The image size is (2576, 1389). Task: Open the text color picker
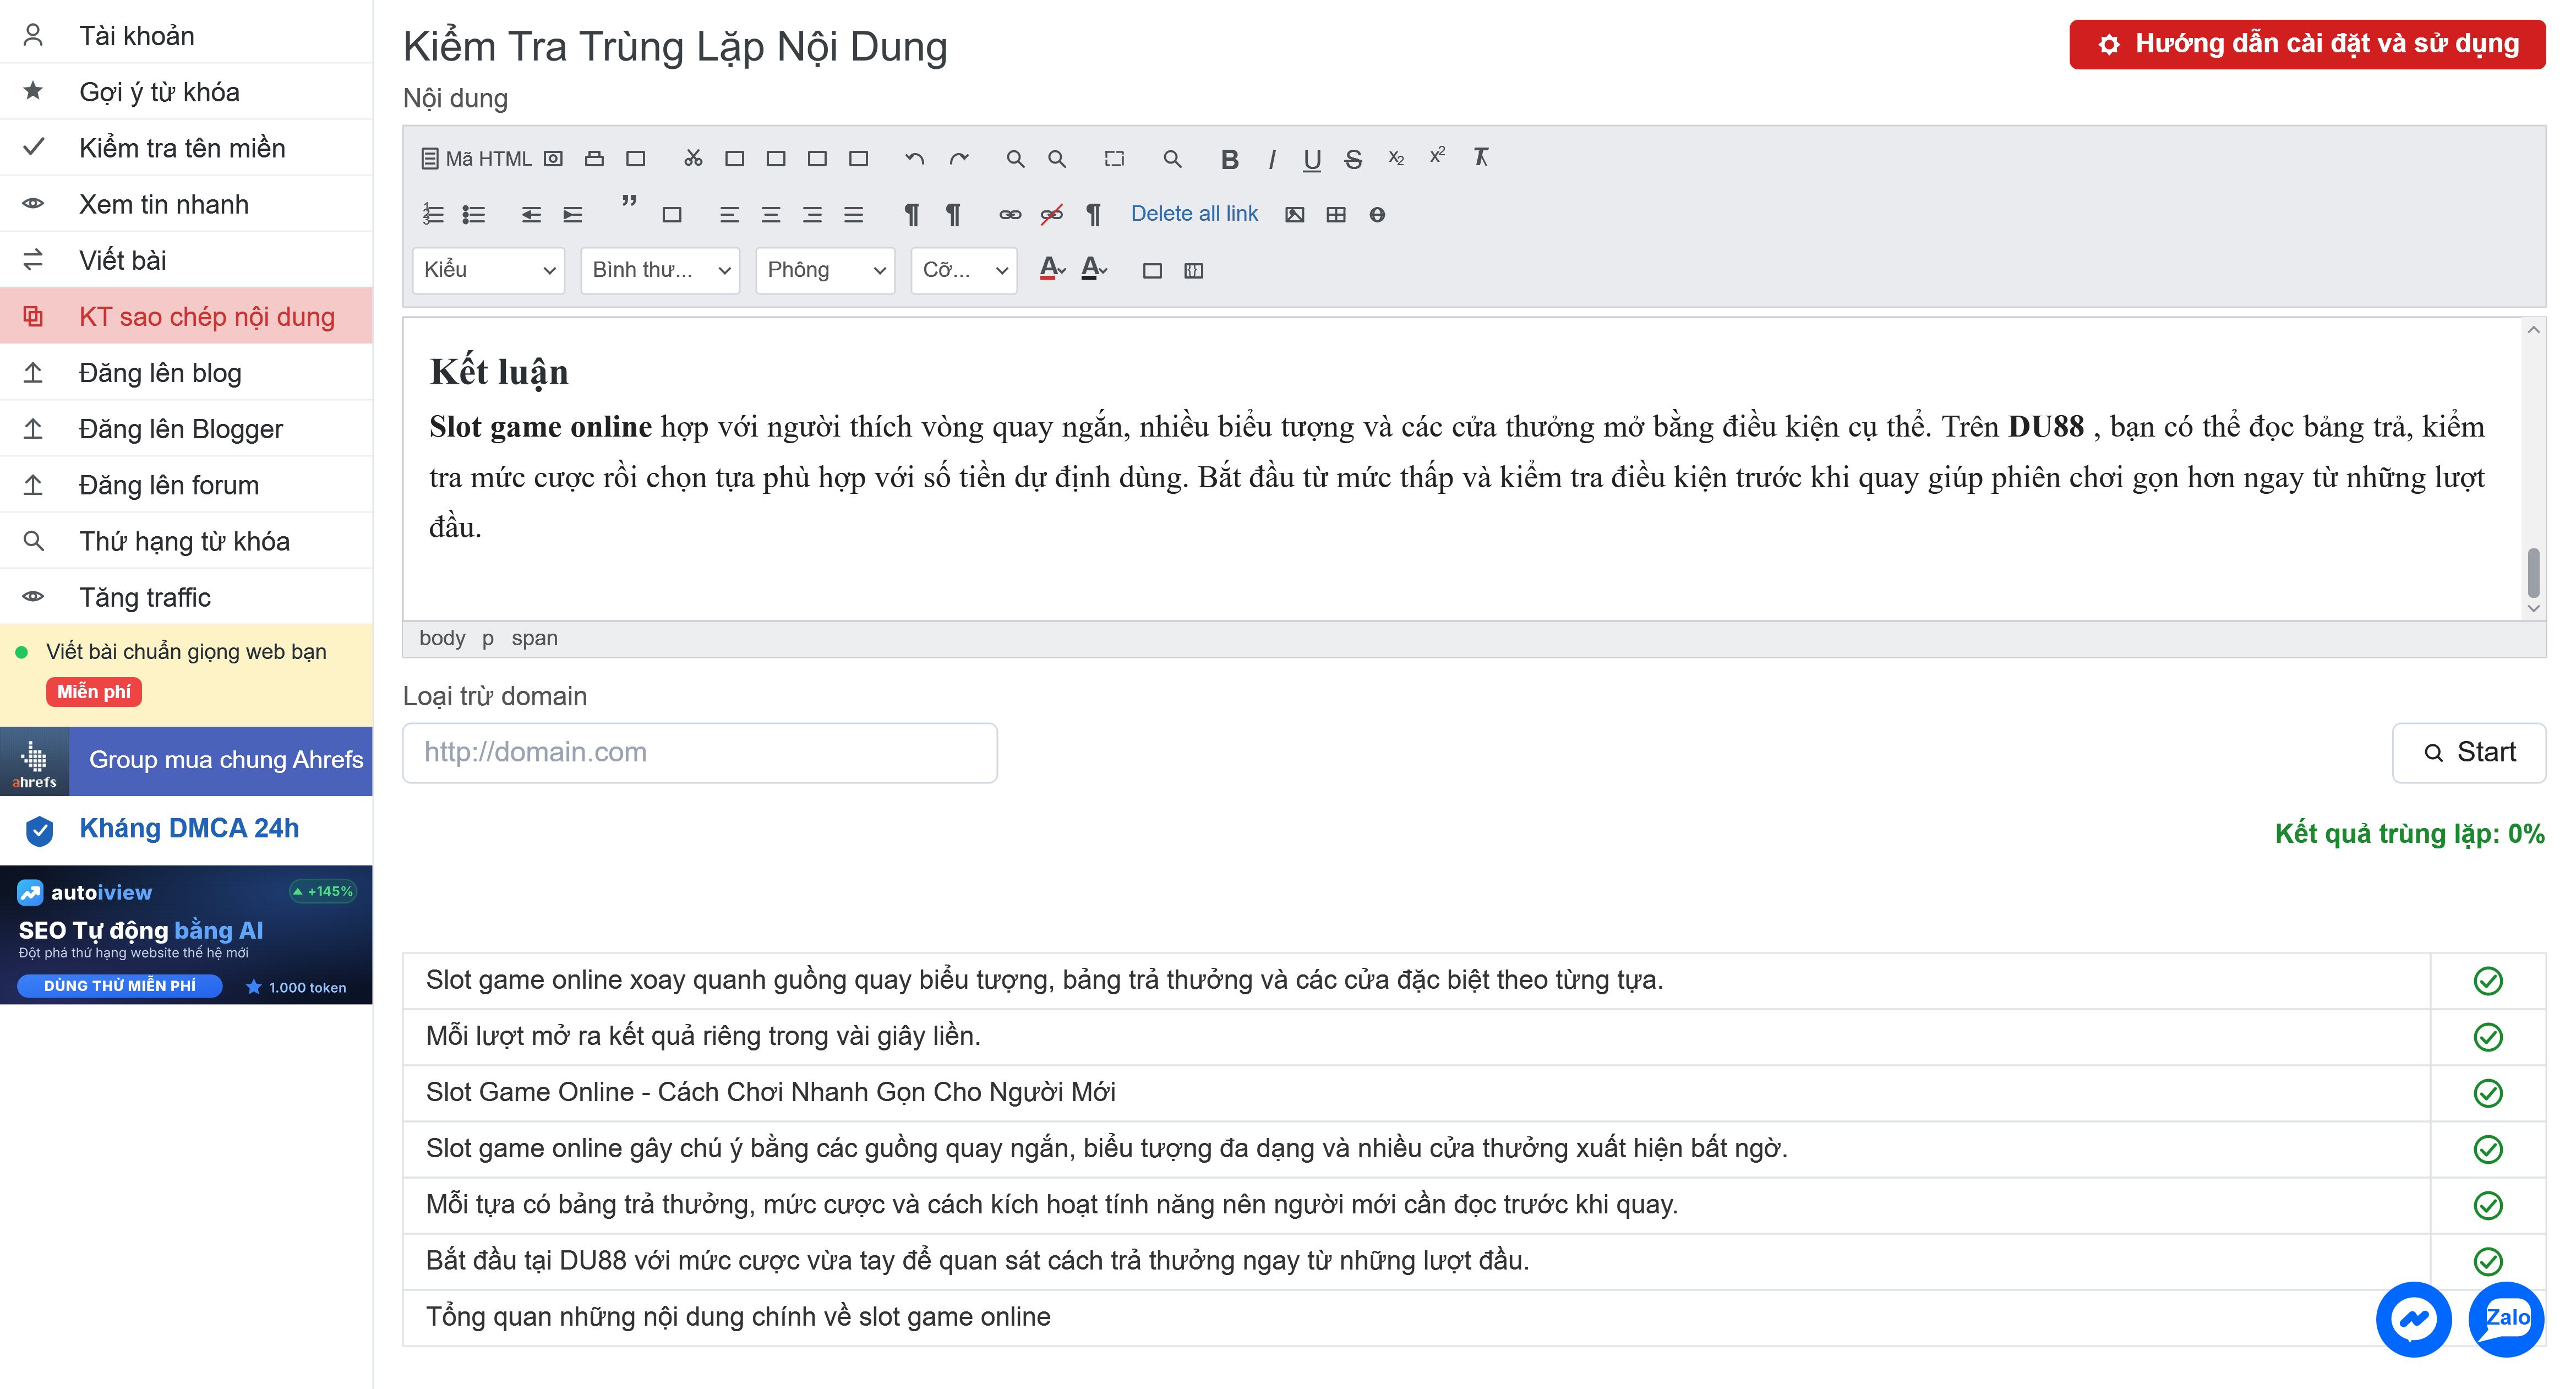point(1052,269)
